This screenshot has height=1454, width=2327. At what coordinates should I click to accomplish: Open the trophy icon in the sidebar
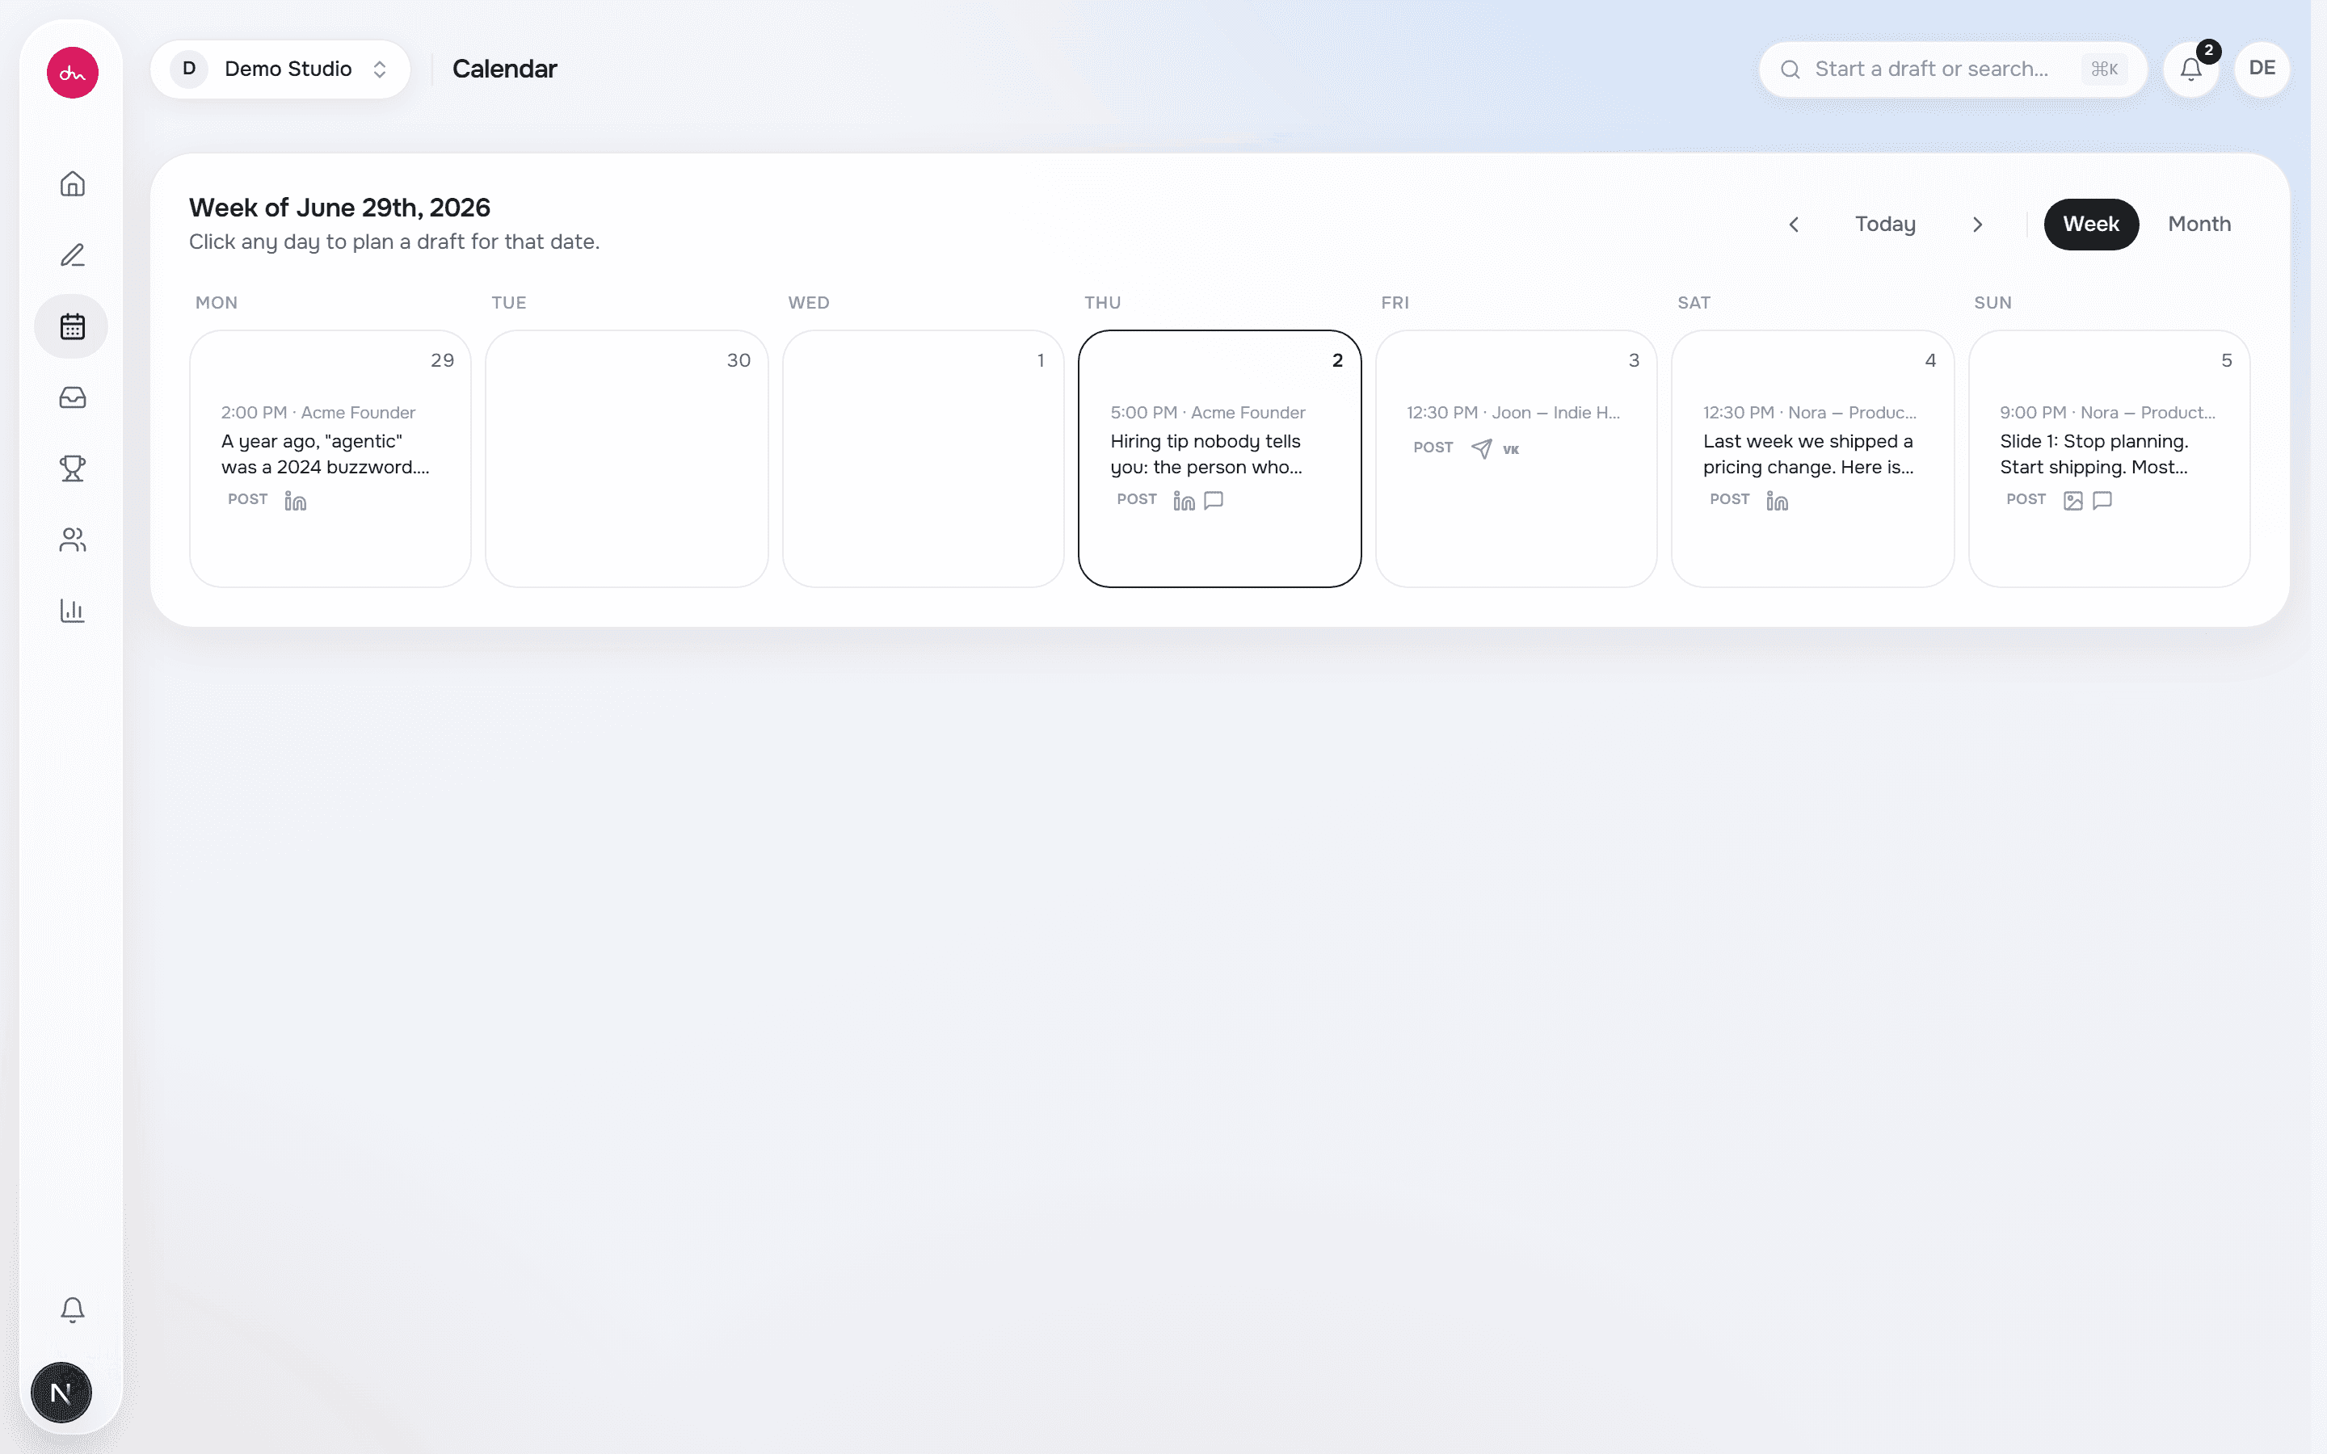point(72,469)
